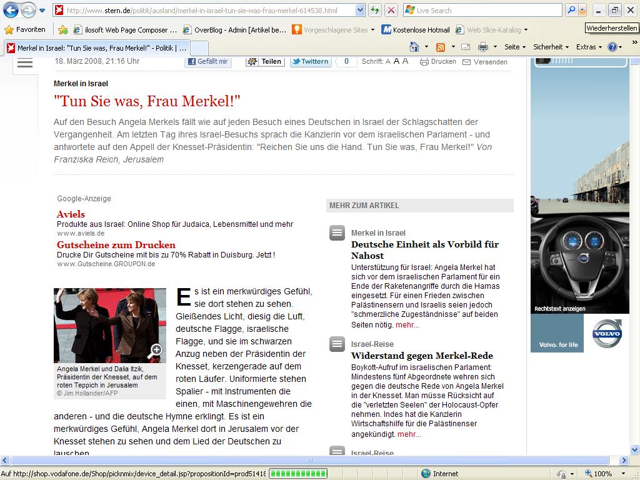Click the Teilen share button

(265, 62)
